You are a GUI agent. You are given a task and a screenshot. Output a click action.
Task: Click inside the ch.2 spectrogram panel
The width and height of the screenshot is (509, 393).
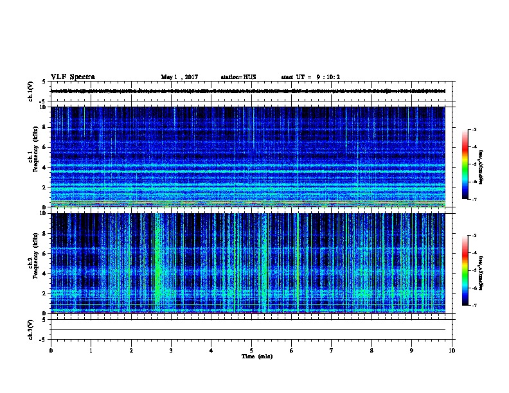tap(247, 263)
